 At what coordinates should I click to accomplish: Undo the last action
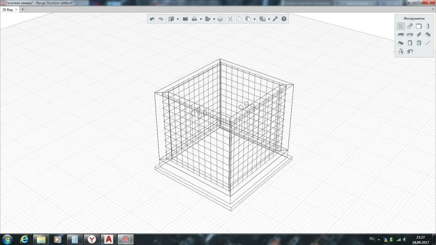pos(152,19)
